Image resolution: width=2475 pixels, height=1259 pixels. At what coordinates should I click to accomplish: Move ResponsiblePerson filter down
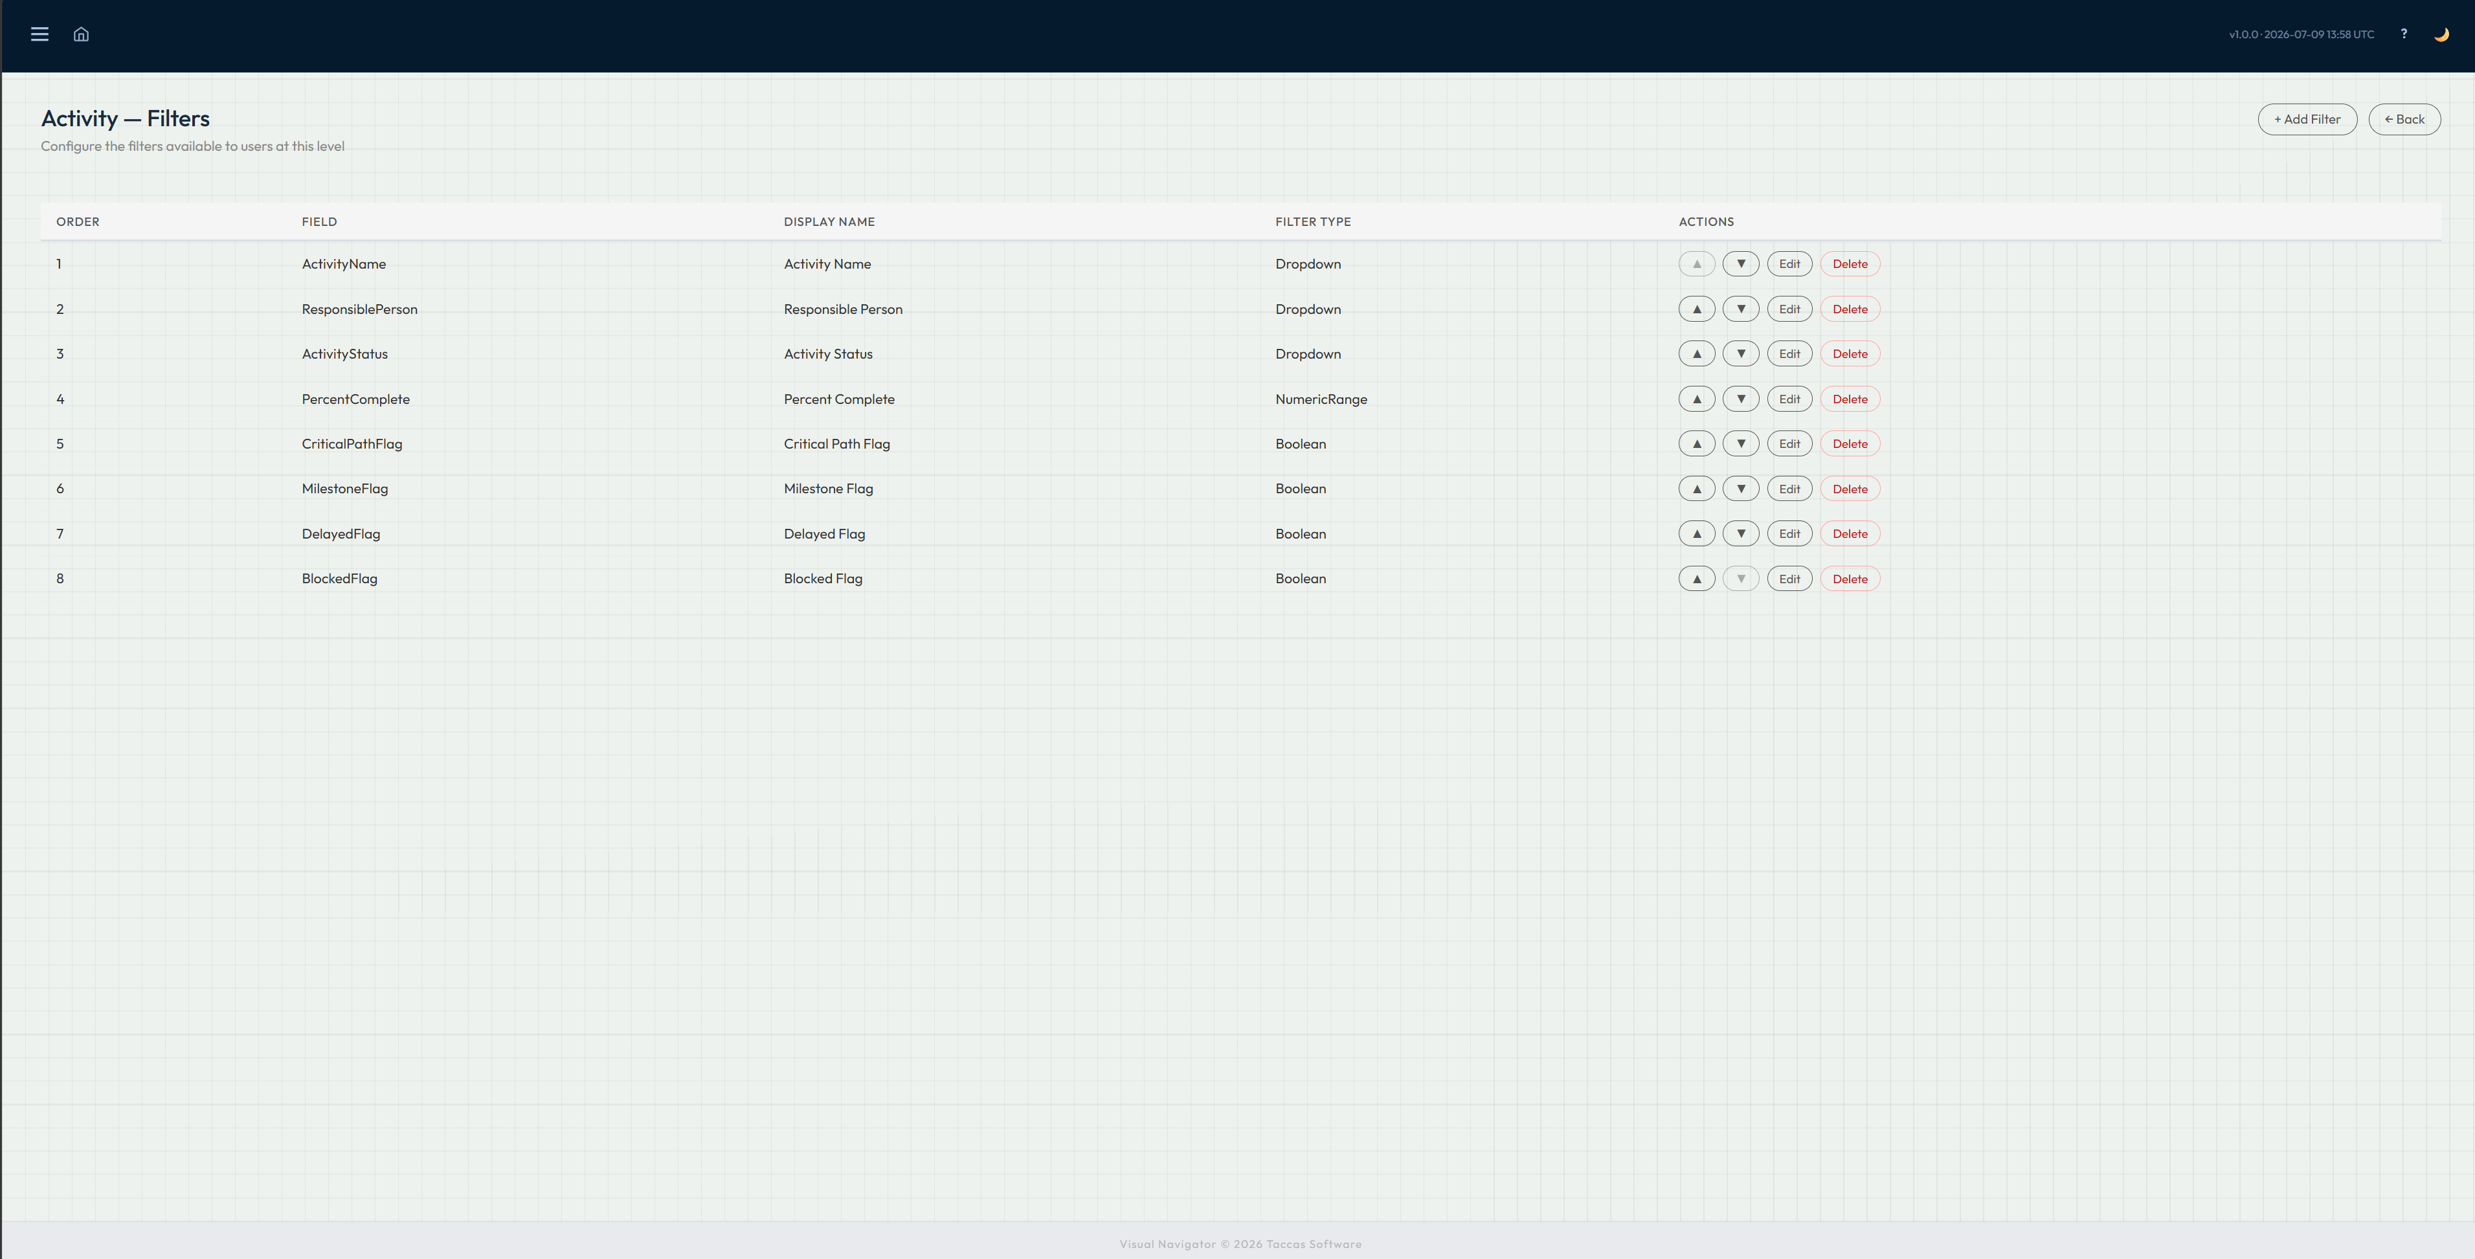point(1740,309)
